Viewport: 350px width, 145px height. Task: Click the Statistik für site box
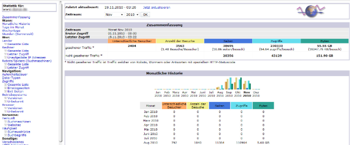29,8
